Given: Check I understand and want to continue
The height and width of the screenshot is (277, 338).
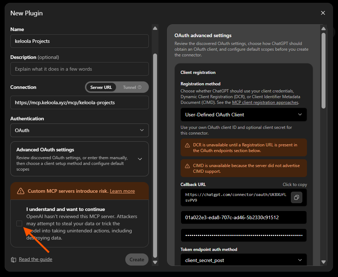Looking at the screenshot, I should pyautogui.click(x=19, y=223).
